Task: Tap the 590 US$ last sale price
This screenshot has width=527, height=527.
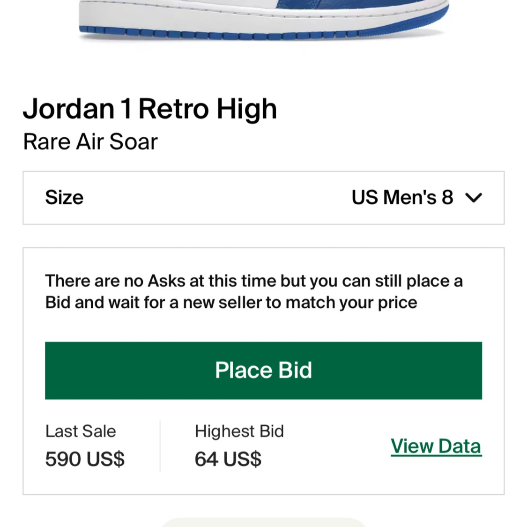Action: pos(85,459)
